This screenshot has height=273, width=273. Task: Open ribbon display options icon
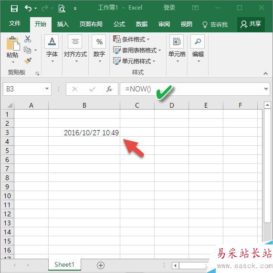195,8
